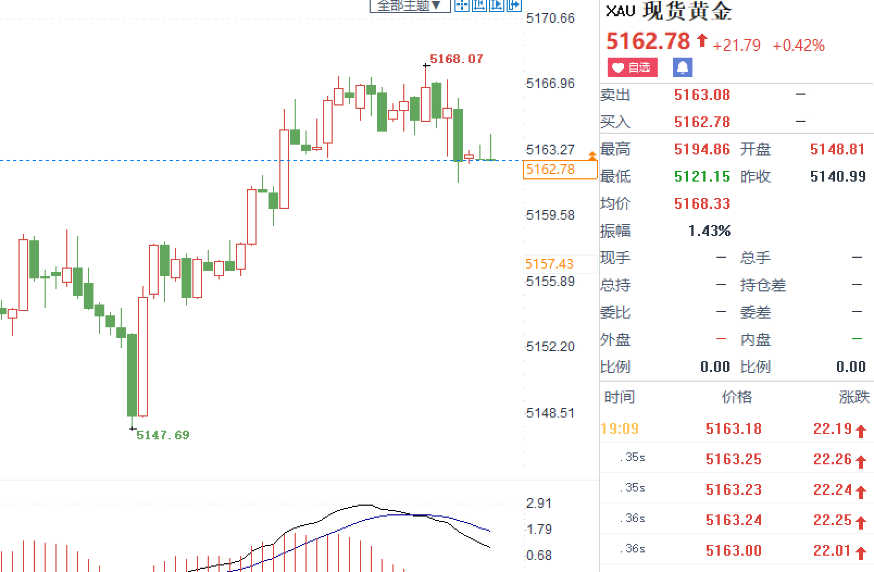This screenshot has height=572, width=874.
Task: Click the MACD axis value 0.68
Action: [539, 556]
